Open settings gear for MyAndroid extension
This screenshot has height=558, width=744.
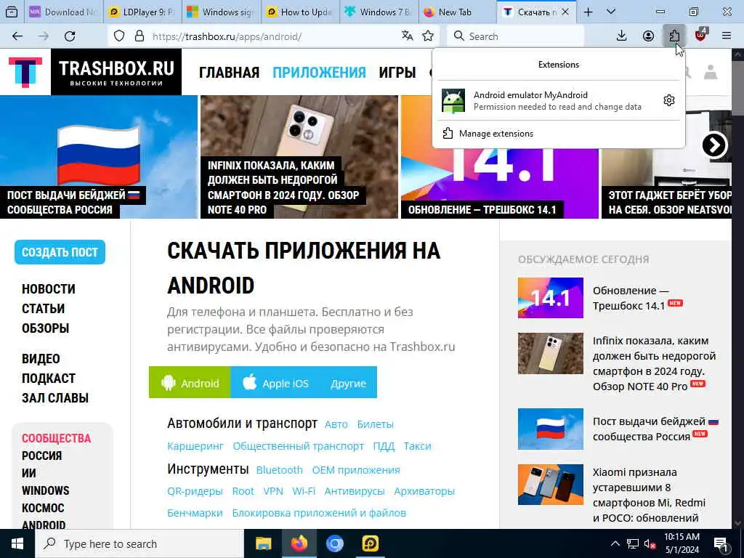(669, 100)
